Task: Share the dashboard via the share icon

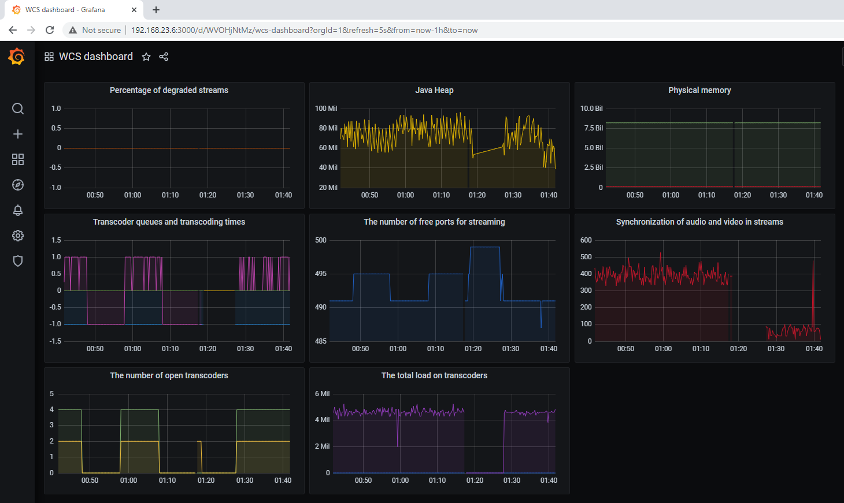Action: (164, 56)
